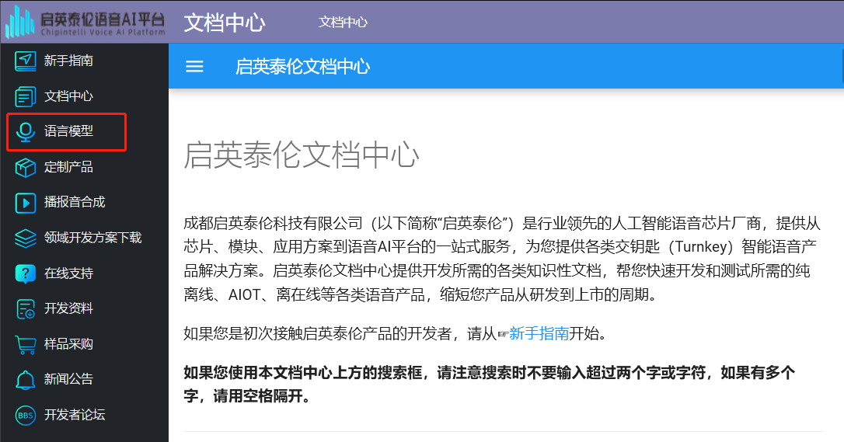Image resolution: width=844 pixels, height=442 pixels.
Task: Click the 语言模型 microphone icon
Action: (x=26, y=132)
